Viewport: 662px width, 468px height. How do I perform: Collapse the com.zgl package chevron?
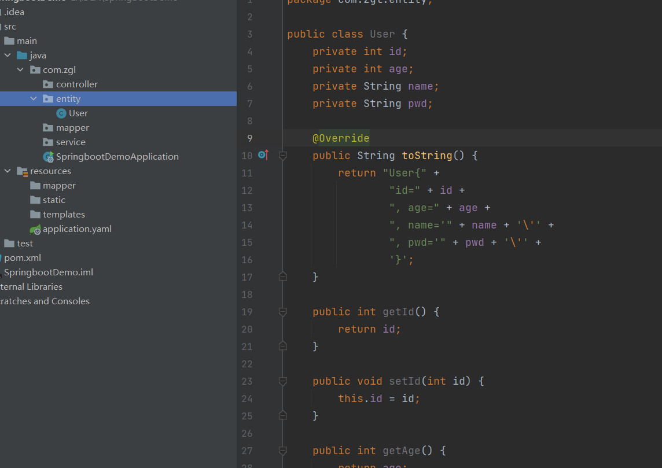click(x=20, y=70)
